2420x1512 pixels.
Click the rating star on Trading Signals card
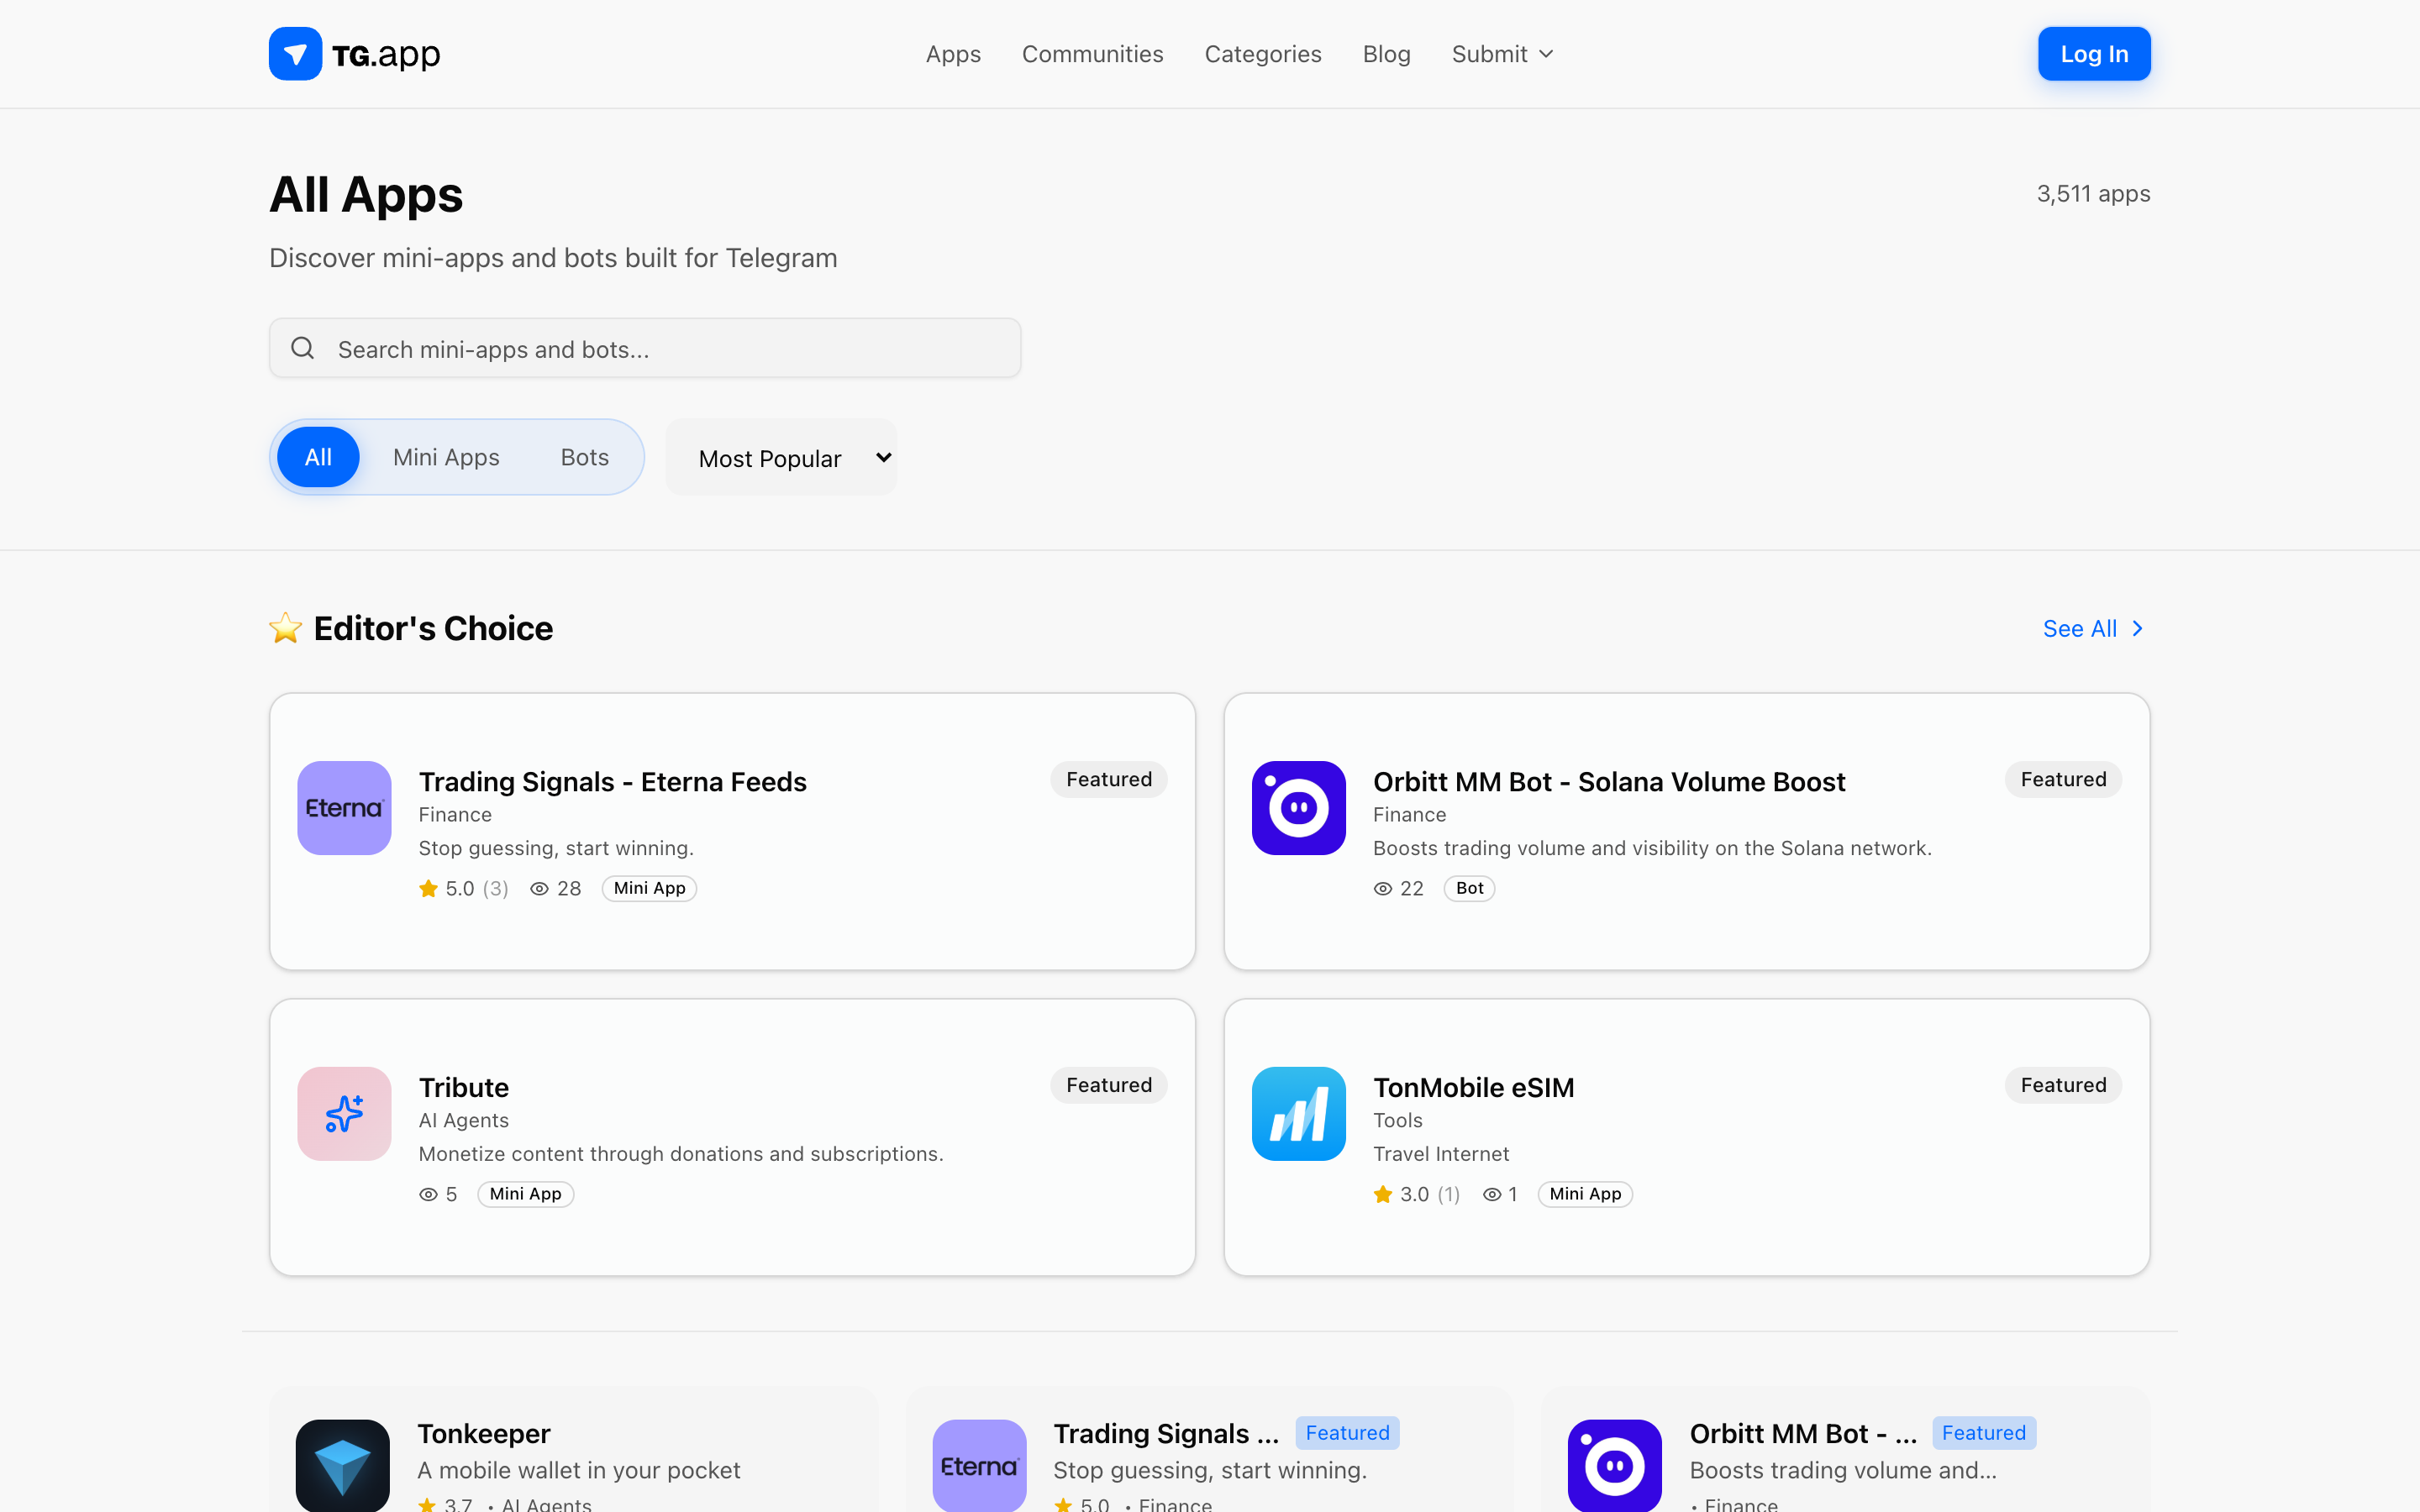428,888
